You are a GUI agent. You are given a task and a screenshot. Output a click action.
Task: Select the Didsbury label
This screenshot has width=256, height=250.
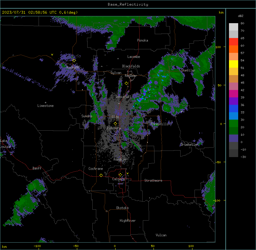113,128
